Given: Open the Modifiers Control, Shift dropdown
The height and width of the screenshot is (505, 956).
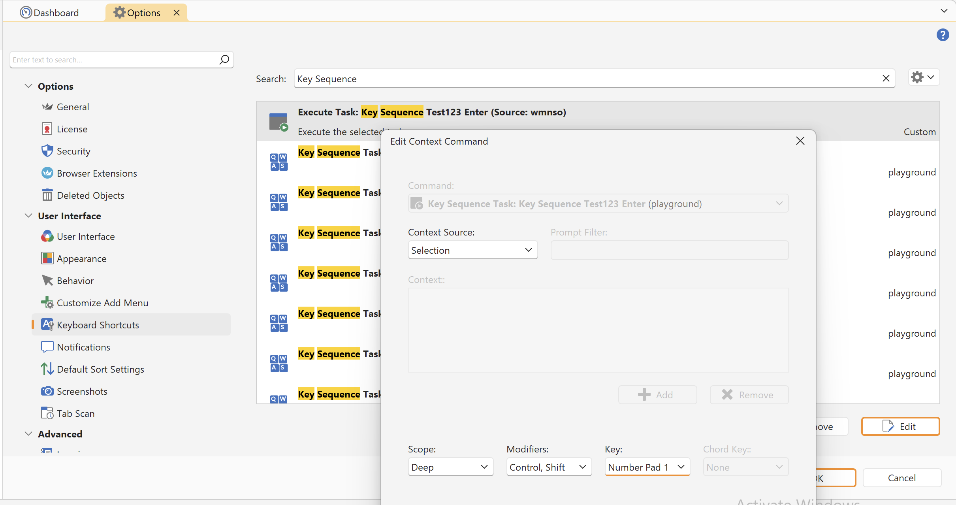Looking at the screenshot, I should coord(548,467).
